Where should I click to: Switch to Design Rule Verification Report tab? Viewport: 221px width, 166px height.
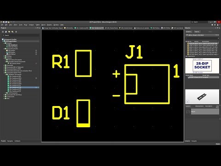pyautogui.click(x=52, y=28)
